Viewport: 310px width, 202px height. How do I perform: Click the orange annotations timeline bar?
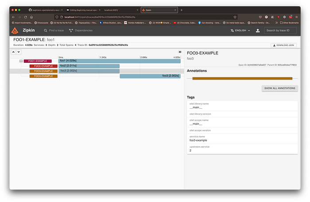coord(242,79)
